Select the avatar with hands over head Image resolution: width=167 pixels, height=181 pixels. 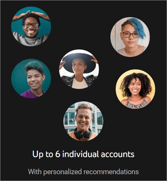coord(31,26)
